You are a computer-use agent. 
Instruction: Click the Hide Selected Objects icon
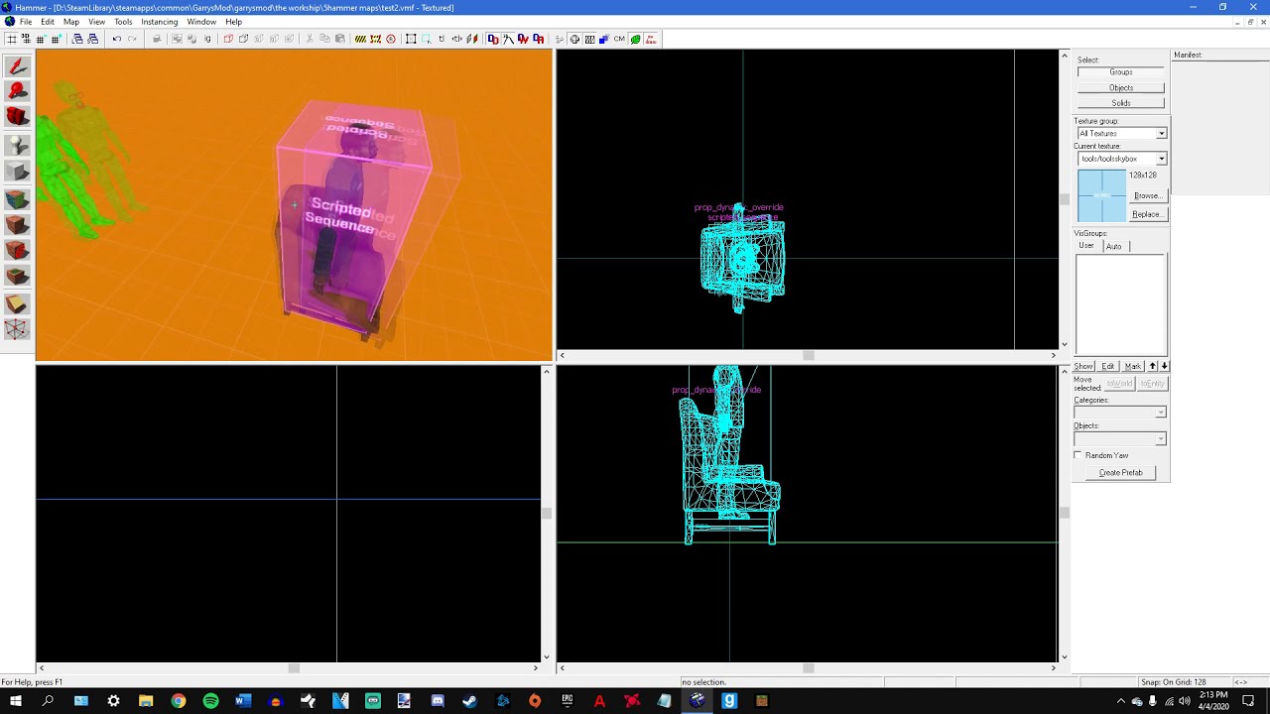coord(228,40)
